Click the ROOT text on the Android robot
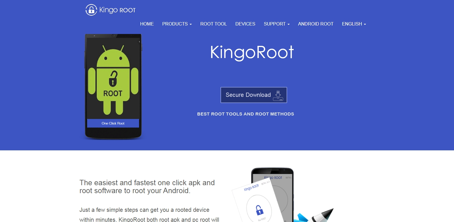454x222 pixels. point(113,93)
